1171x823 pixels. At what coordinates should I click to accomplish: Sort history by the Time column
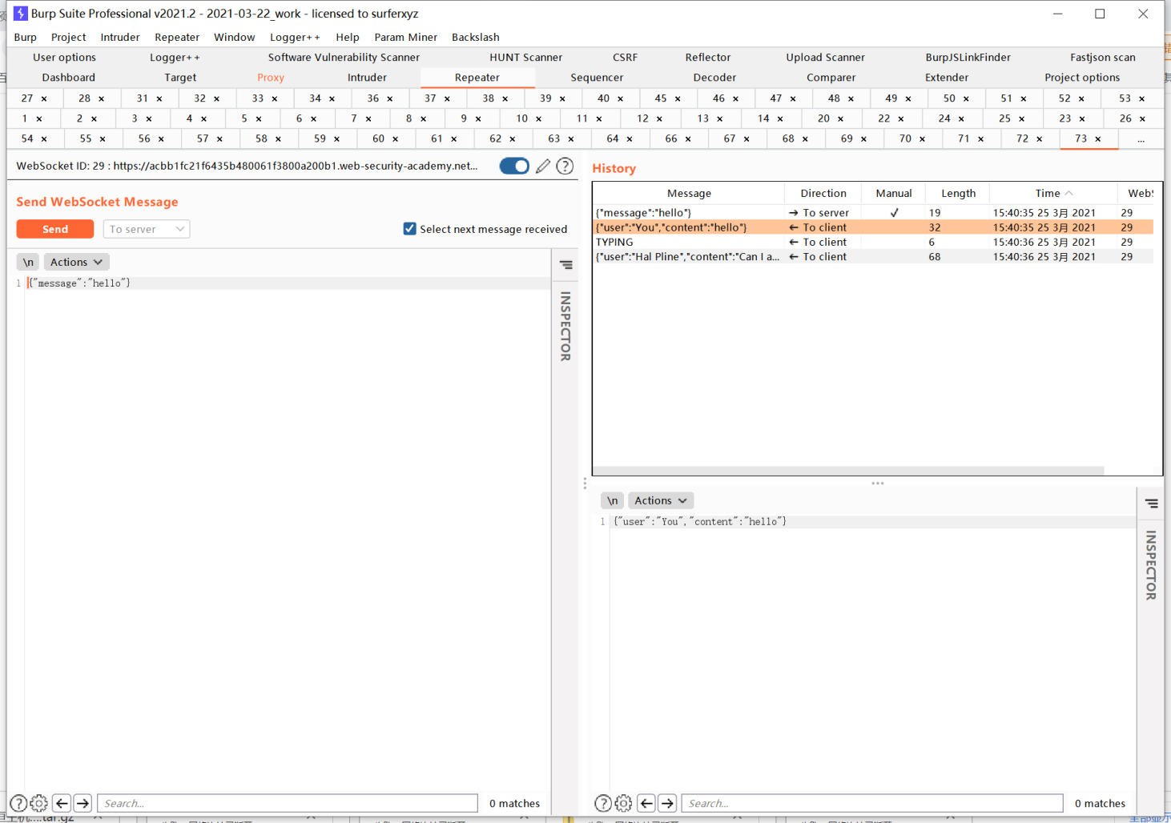click(1053, 193)
